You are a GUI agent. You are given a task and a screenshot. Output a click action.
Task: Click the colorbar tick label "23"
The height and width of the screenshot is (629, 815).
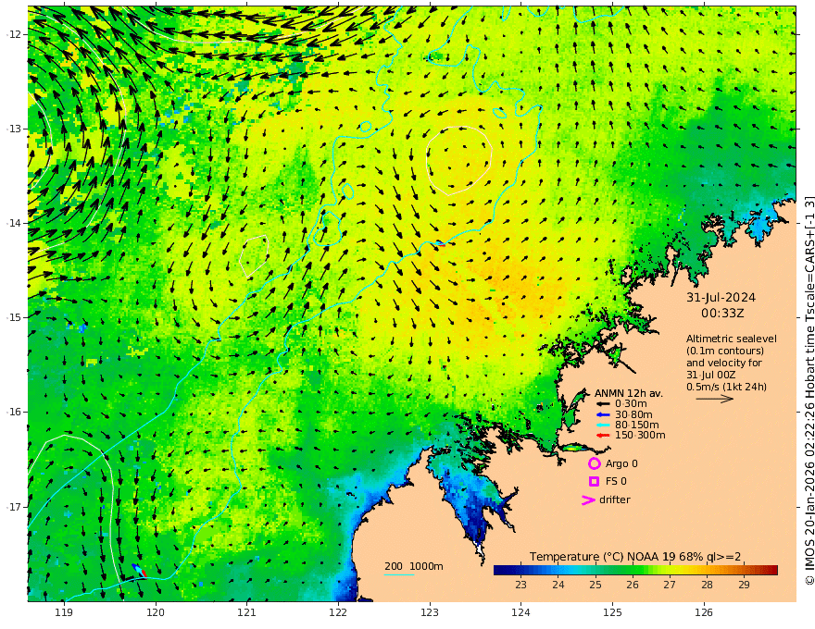pos(520,585)
